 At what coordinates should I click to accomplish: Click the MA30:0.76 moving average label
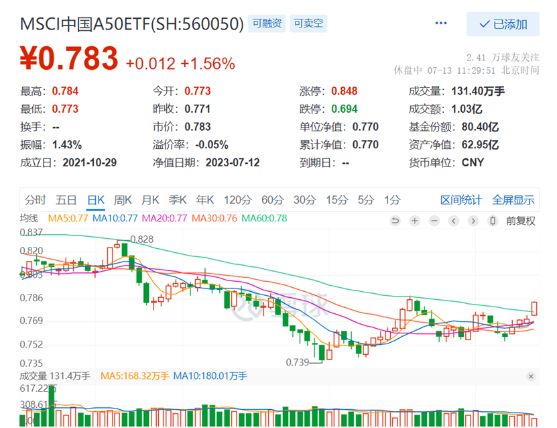pos(214,218)
